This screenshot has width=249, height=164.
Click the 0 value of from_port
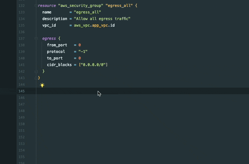(x=79, y=45)
